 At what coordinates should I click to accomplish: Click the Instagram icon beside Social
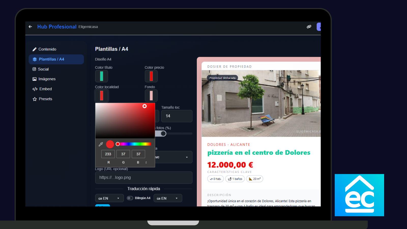34,69
